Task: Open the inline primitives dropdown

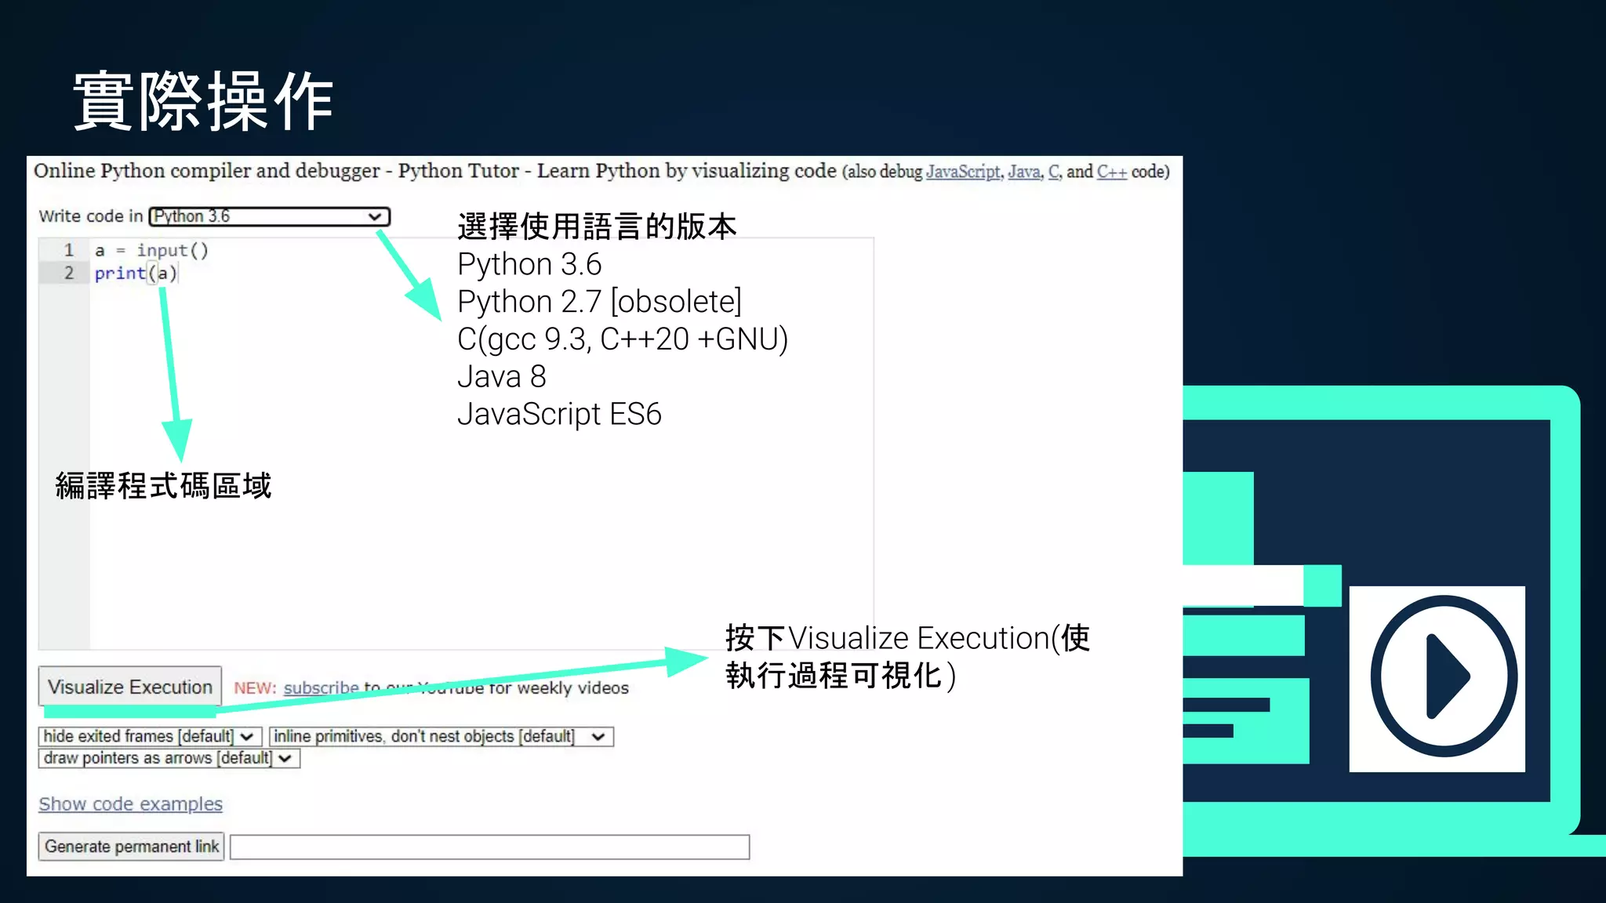Action: tap(441, 737)
